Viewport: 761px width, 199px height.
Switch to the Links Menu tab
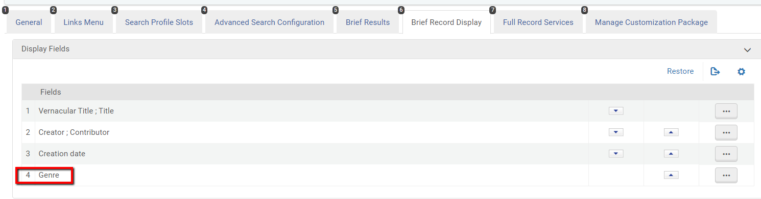(83, 22)
